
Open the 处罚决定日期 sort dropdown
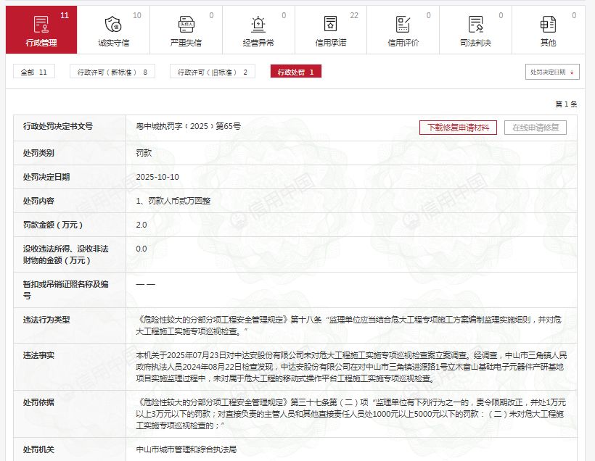(x=552, y=72)
